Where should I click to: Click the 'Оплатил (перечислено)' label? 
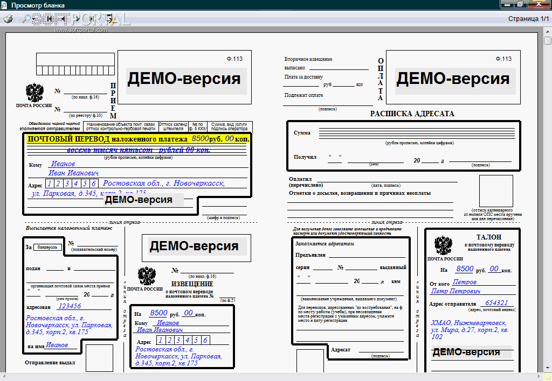pos(306,182)
